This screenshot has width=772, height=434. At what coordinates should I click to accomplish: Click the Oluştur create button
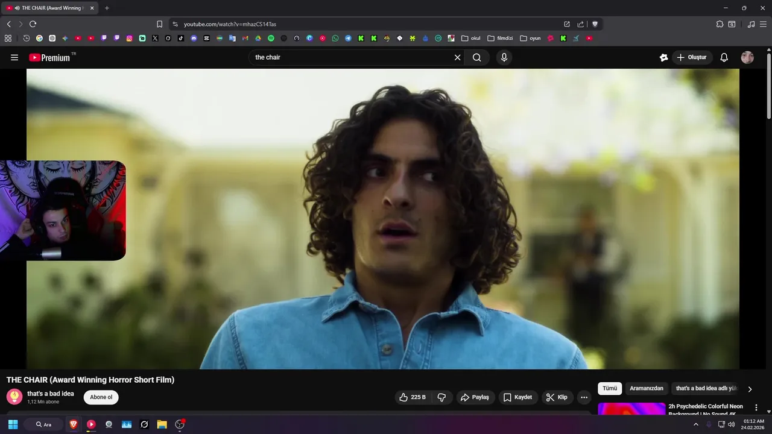click(x=692, y=57)
